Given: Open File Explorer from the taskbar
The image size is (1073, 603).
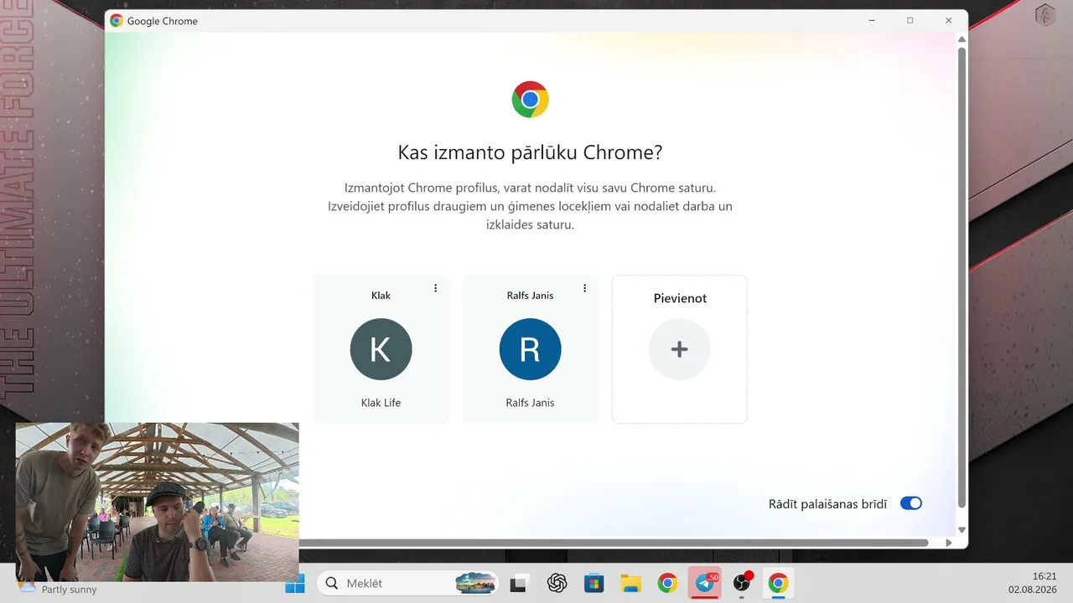Looking at the screenshot, I should click(x=630, y=584).
